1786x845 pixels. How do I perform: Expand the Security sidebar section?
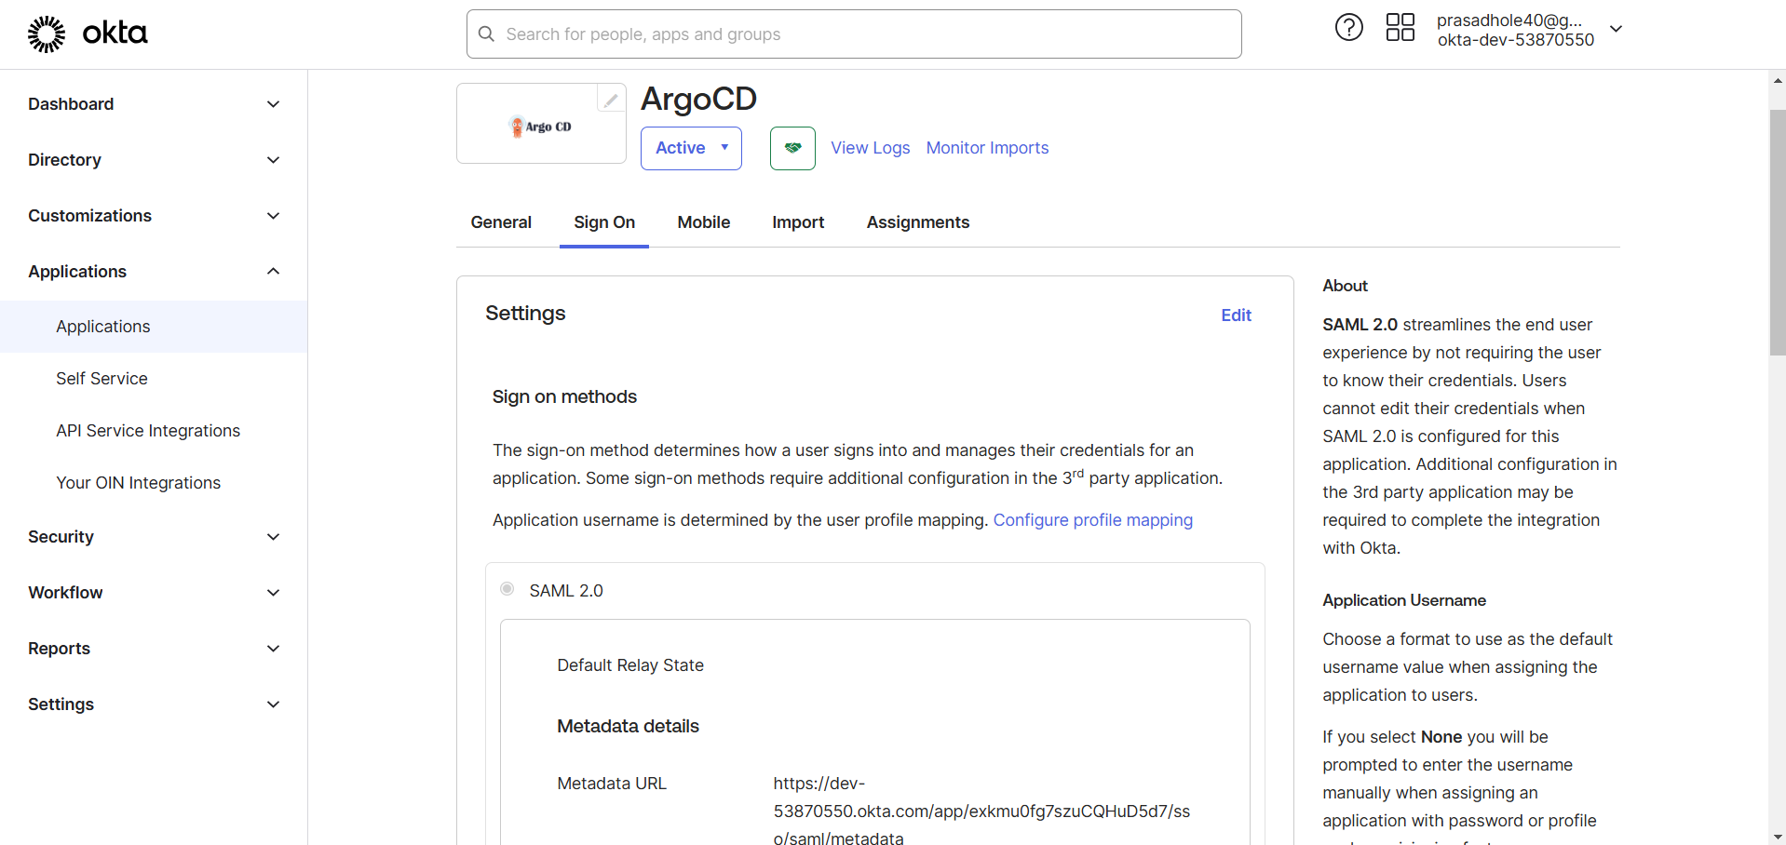273,537
